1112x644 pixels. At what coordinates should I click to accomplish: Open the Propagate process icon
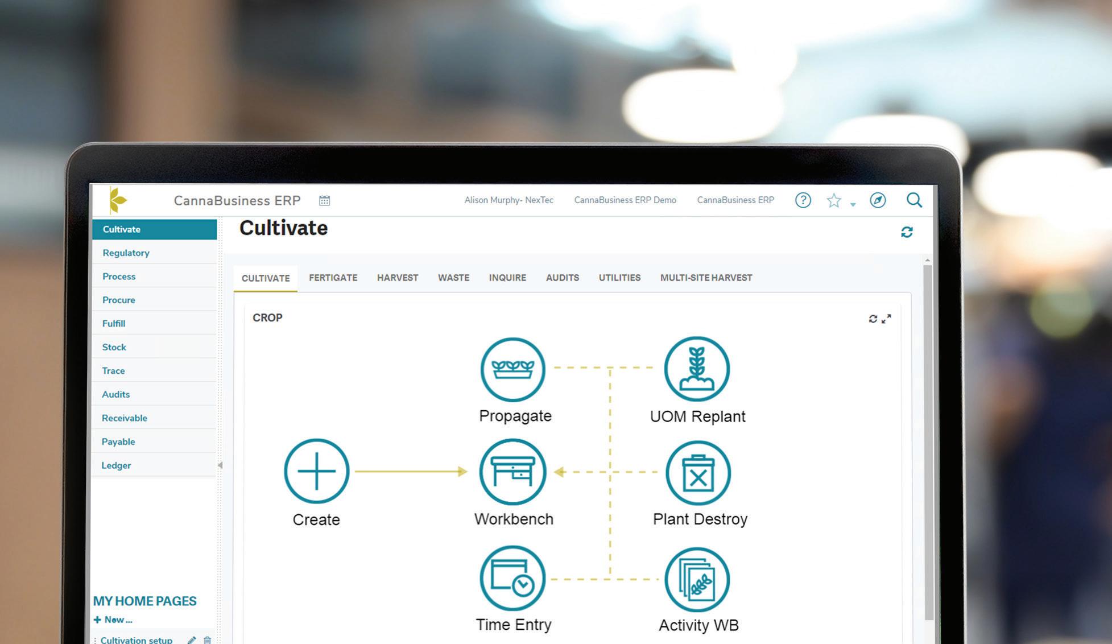(x=512, y=369)
